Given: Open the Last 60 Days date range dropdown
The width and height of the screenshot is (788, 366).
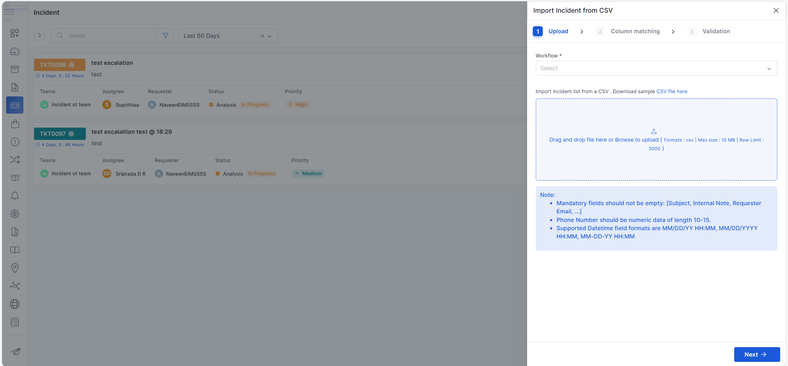Looking at the screenshot, I should [x=228, y=36].
